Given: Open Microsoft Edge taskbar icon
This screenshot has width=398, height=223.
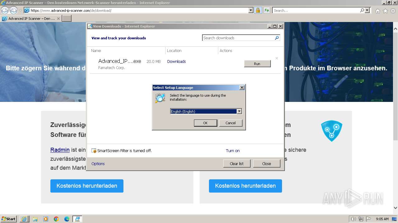Looking at the screenshot, I should [67, 219].
